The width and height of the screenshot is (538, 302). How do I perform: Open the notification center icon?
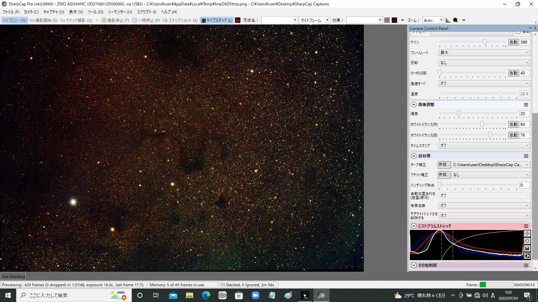(527, 295)
